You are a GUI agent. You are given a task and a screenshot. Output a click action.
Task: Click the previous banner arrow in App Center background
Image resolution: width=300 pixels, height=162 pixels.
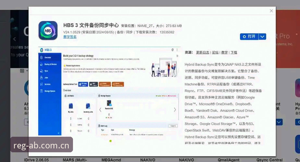15,39
